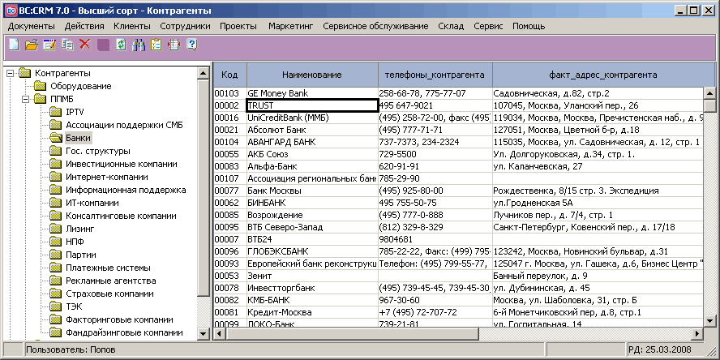Image resolution: width=720 pixels, height=360 pixels.
Task: Open the Маркетинг menu
Action: coord(290,26)
